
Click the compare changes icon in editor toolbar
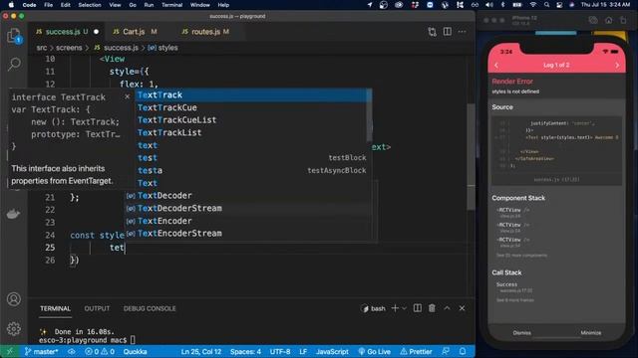point(432,32)
